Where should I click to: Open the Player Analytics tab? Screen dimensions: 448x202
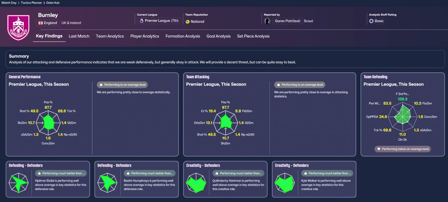tap(145, 36)
